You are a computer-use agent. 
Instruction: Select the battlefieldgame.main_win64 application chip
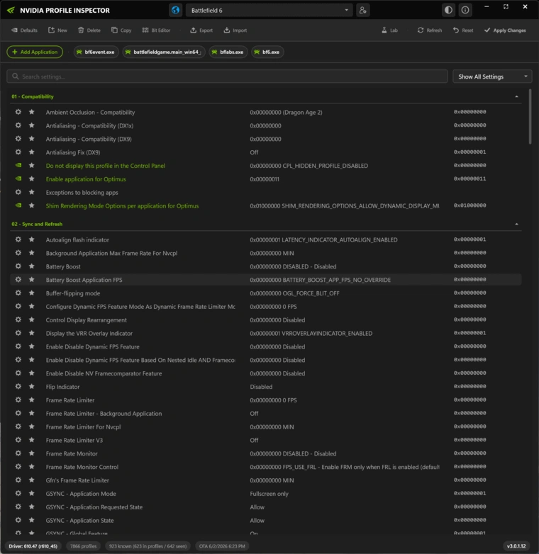[164, 52]
